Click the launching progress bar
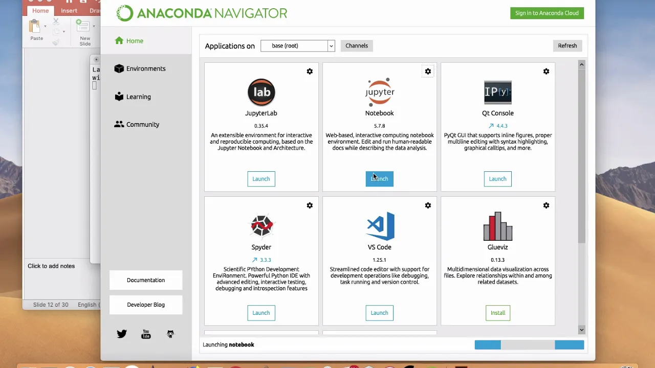The height and width of the screenshot is (368, 655). [529, 345]
